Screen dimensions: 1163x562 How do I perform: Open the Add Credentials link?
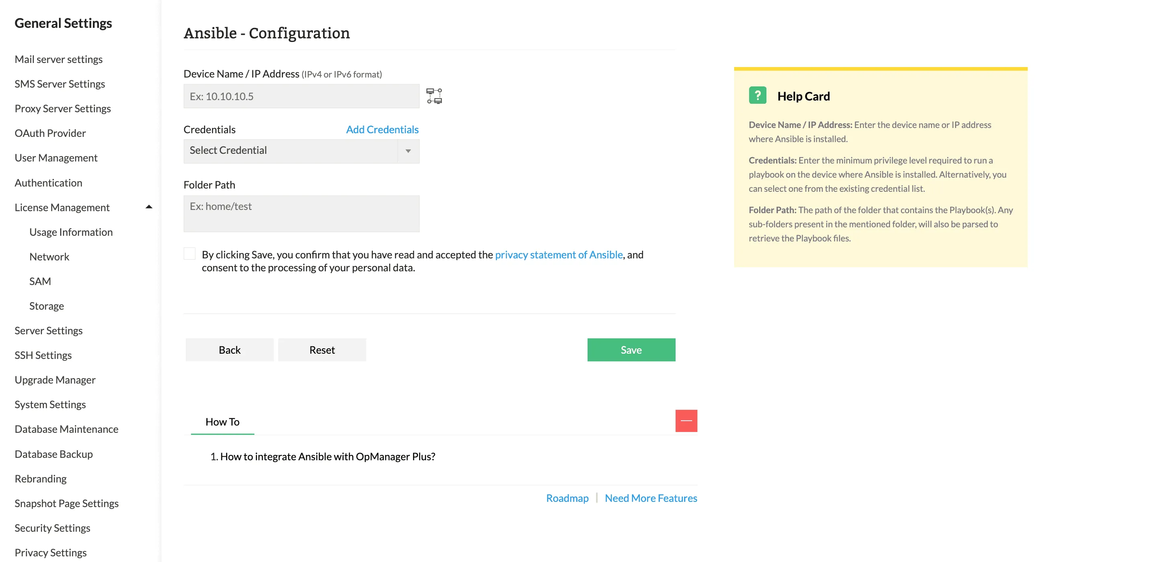click(x=382, y=130)
